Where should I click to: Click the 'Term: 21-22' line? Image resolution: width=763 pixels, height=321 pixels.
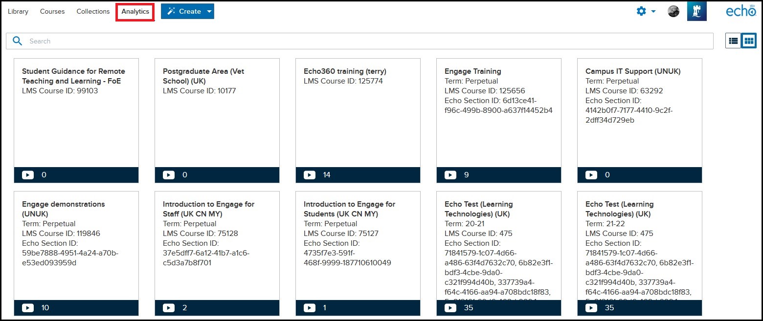(x=606, y=224)
